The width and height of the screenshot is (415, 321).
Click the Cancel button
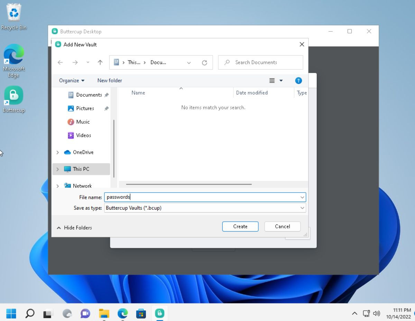(283, 227)
